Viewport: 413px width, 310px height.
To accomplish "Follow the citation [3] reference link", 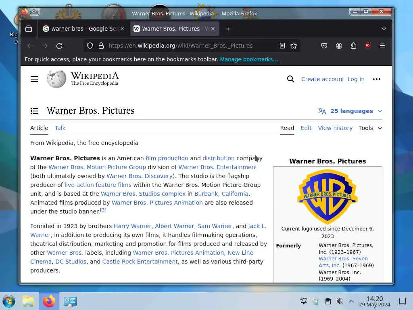I will tap(103, 210).
